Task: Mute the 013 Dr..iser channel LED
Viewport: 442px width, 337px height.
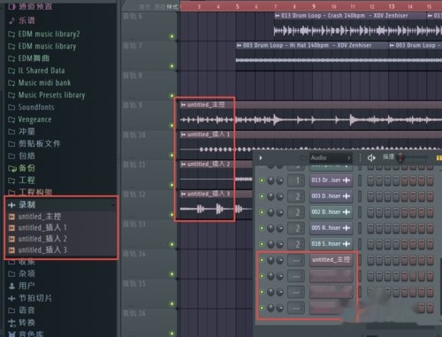Action: (262, 180)
